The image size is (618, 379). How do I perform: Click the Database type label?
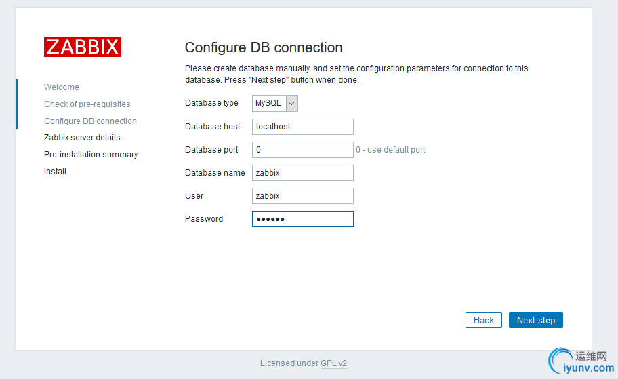(x=211, y=103)
